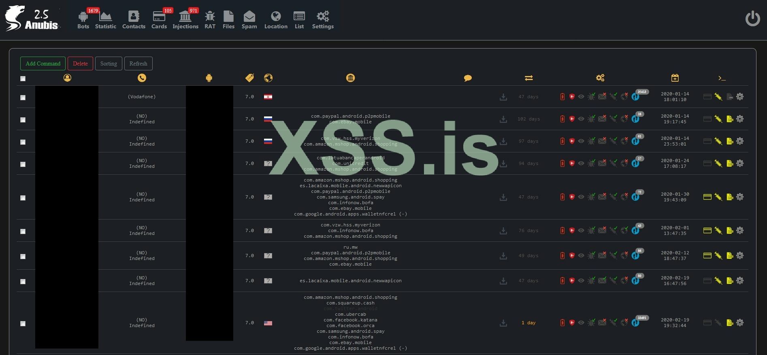Screen dimensions: 767x355
Task: Click the calendar column header icon
Action: coord(675,78)
